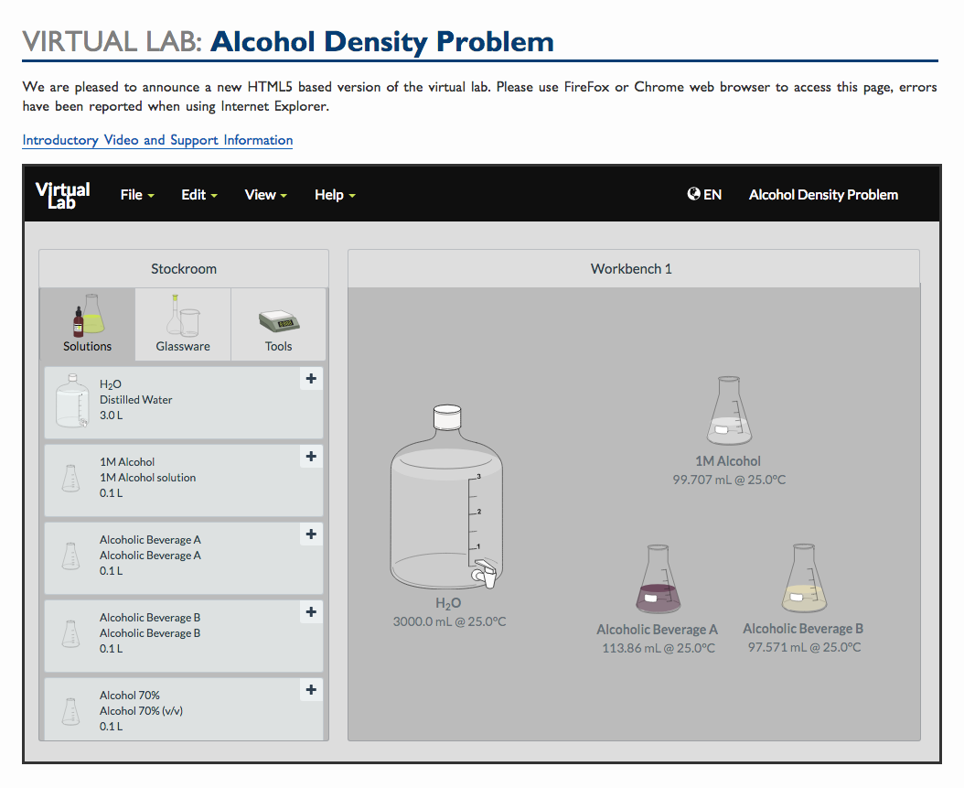This screenshot has width=964, height=788.
Task: Select the 1M Alcohol flask on workbench
Action: (728, 409)
